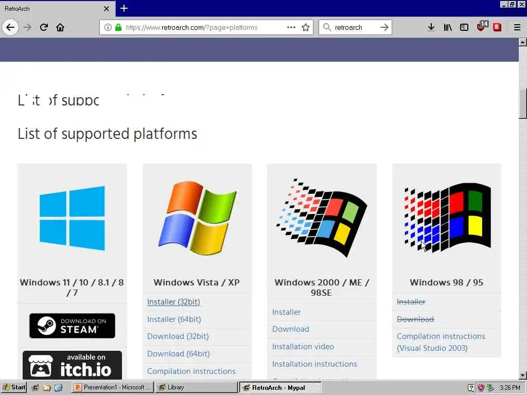
Task: Click the Windows 98/95 logo image
Action: coord(447,218)
